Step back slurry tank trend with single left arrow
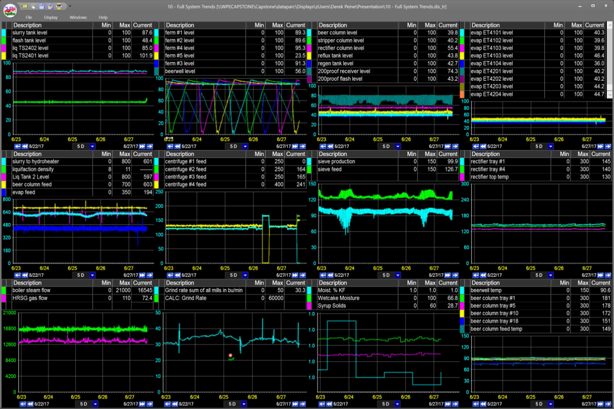614x409 pixels. point(17,146)
